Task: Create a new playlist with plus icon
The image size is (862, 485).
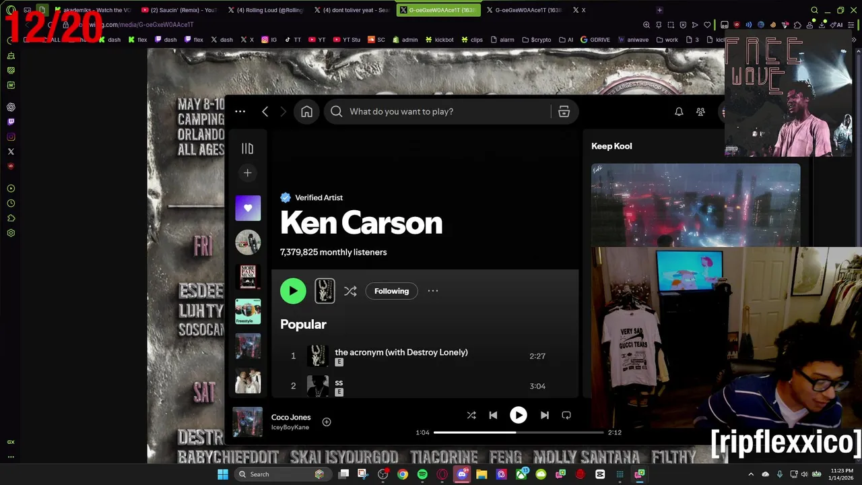Action: 247,173
